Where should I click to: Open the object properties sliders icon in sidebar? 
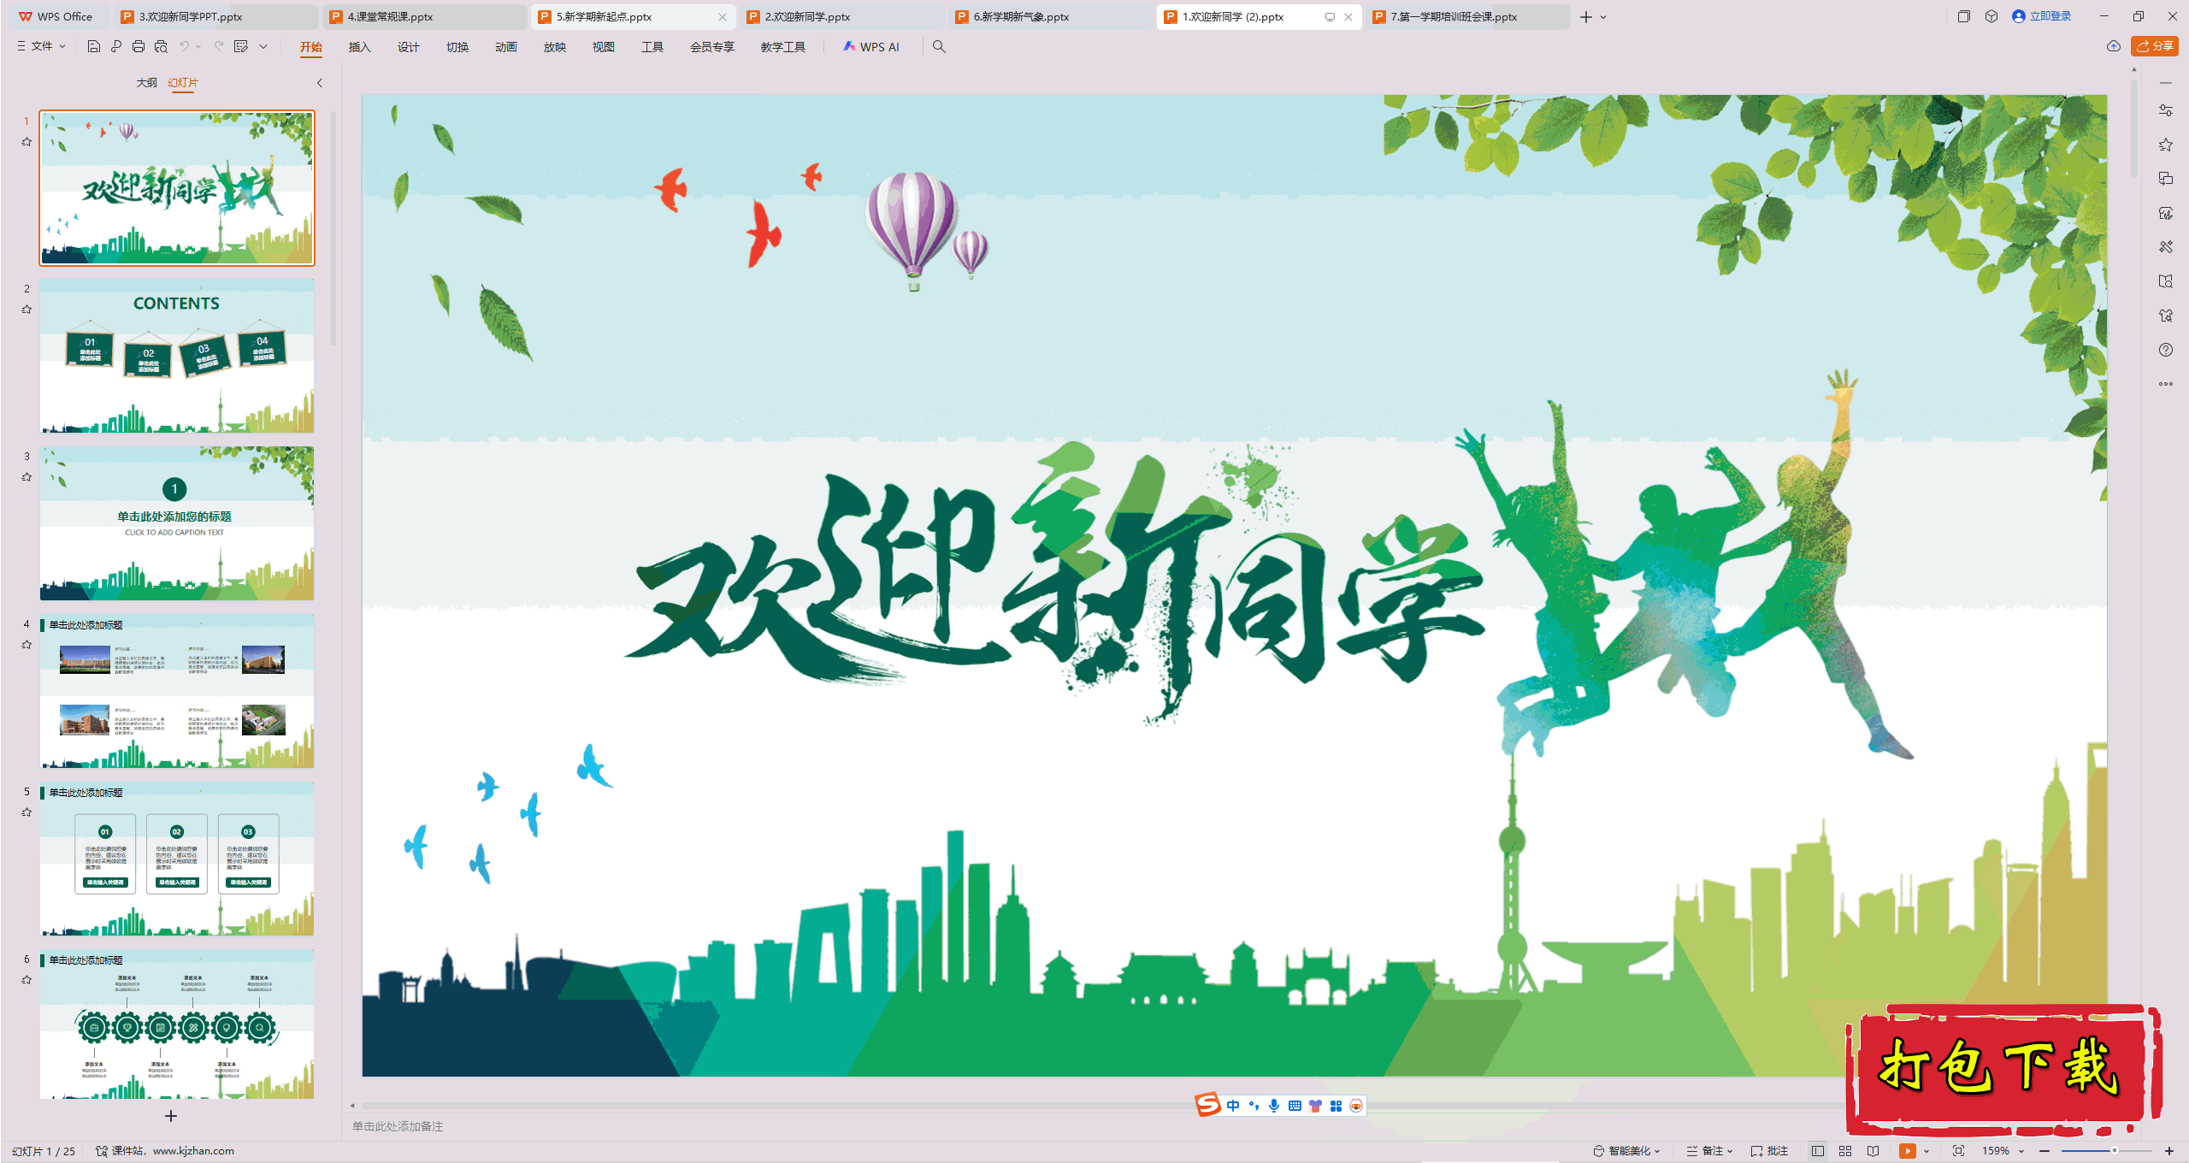tap(2166, 110)
